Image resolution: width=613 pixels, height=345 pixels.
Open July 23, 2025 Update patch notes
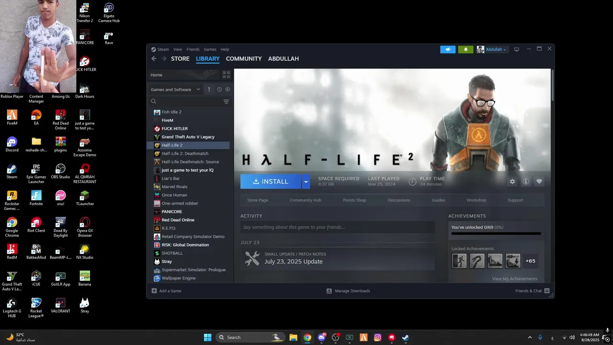pyautogui.click(x=337, y=258)
